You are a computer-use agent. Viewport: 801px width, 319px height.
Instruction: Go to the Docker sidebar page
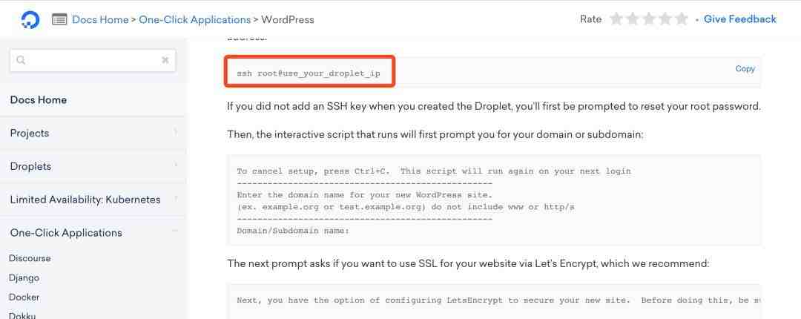(24, 297)
